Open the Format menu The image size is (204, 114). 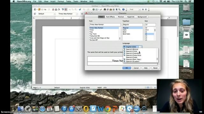point(61,1)
